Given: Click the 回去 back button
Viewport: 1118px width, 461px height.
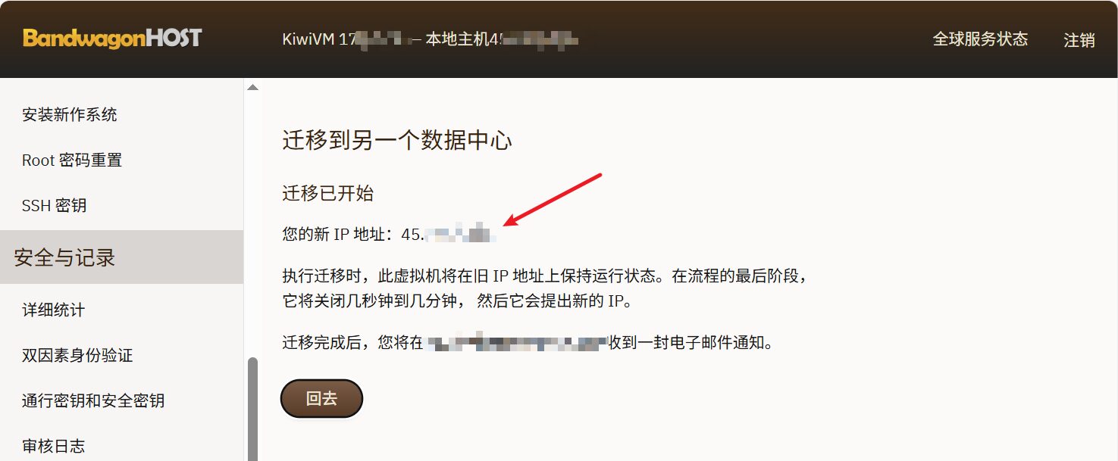Looking at the screenshot, I should (x=321, y=398).
